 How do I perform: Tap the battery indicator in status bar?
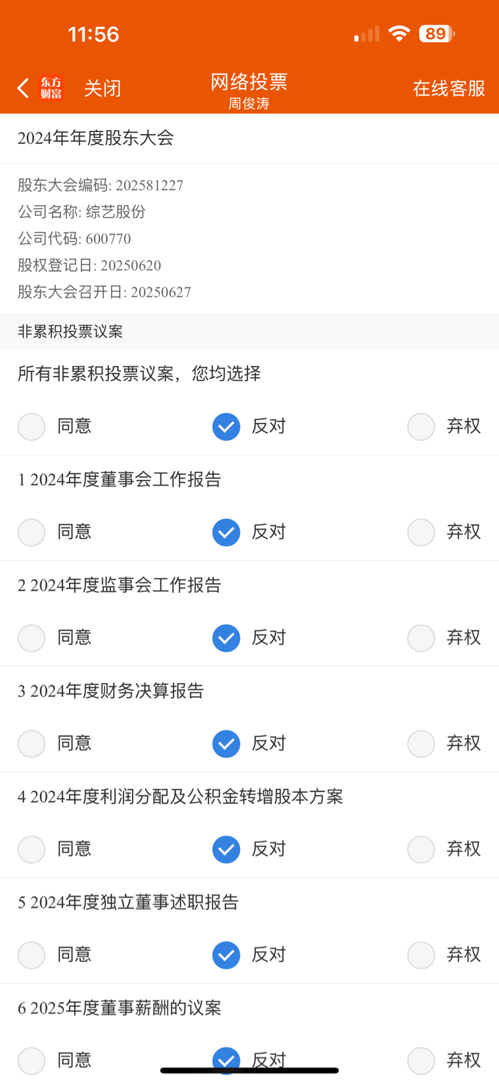pyautogui.click(x=437, y=34)
